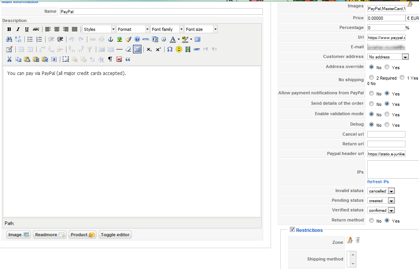Click the Cancel url input field
Screen dimensions: 419x269
(386, 134)
